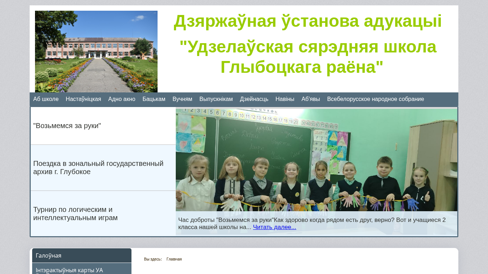
Task: Click the "Главная" breadcrumb
Action: click(174, 259)
